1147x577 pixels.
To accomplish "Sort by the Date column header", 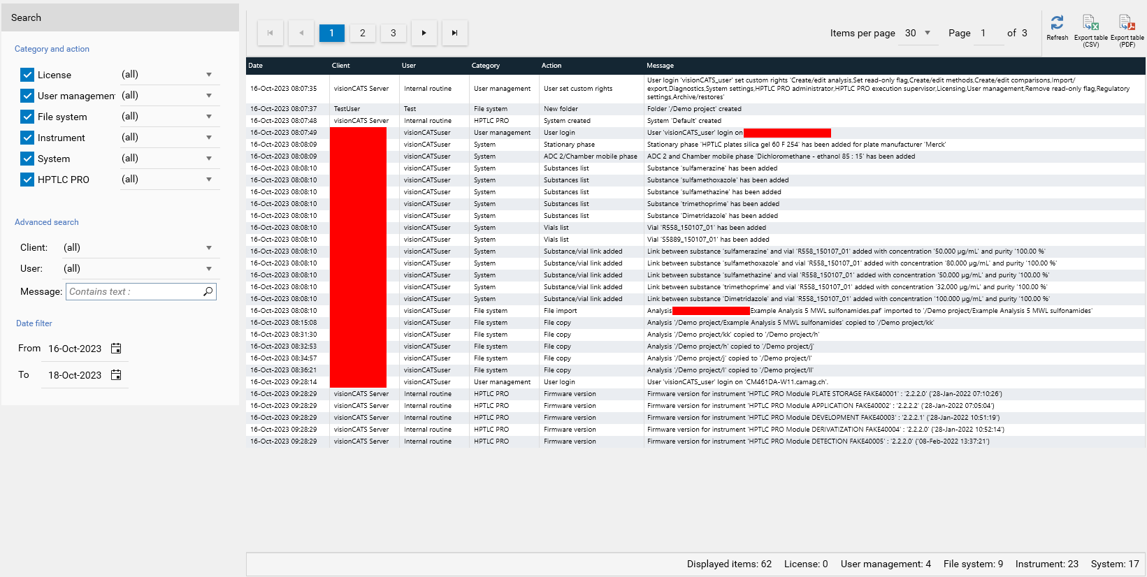I will [x=256, y=66].
